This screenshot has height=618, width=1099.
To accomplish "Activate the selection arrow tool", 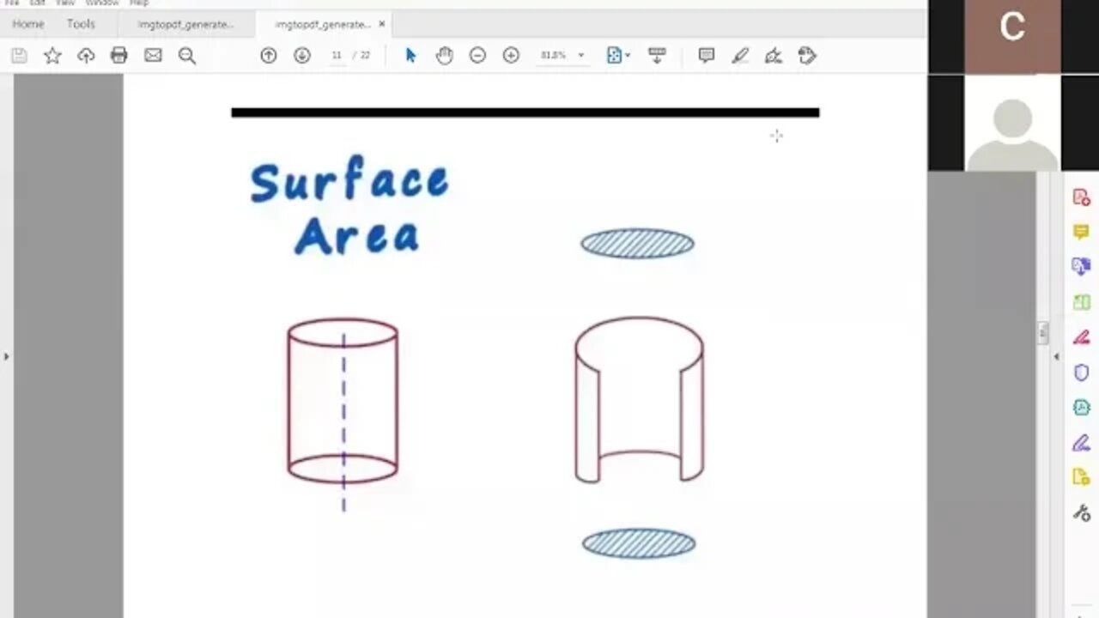I will pos(410,56).
